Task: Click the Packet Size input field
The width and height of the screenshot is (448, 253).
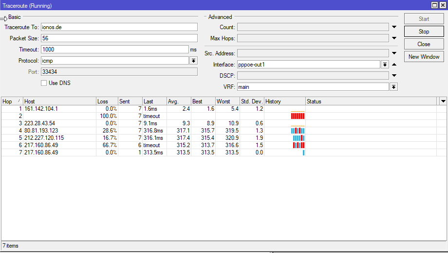Action: [x=119, y=38]
